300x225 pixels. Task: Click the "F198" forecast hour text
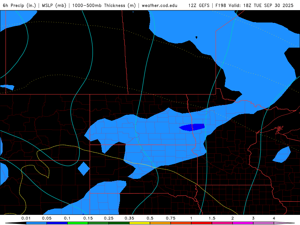pyautogui.click(x=220, y=5)
